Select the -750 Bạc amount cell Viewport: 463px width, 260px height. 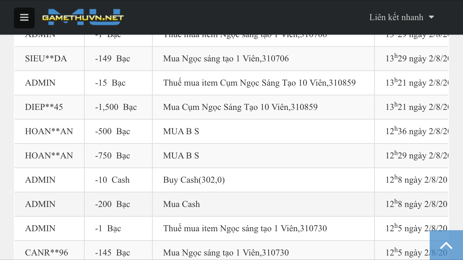pyautogui.click(x=112, y=156)
